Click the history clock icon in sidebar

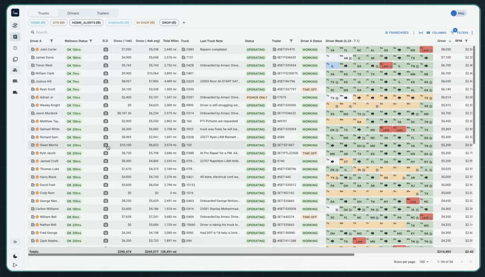(15, 48)
